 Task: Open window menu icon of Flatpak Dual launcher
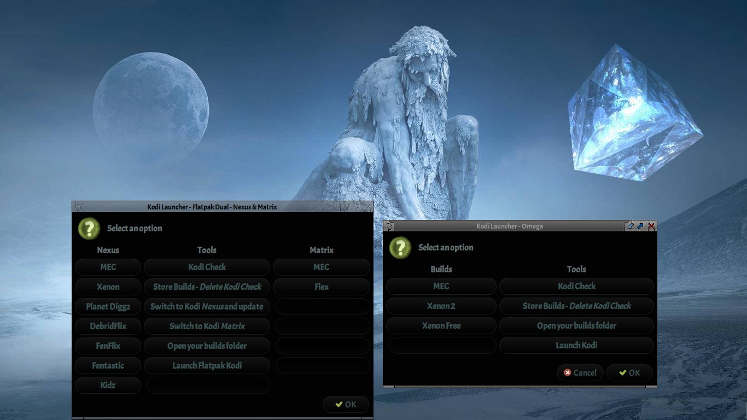coord(78,207)
